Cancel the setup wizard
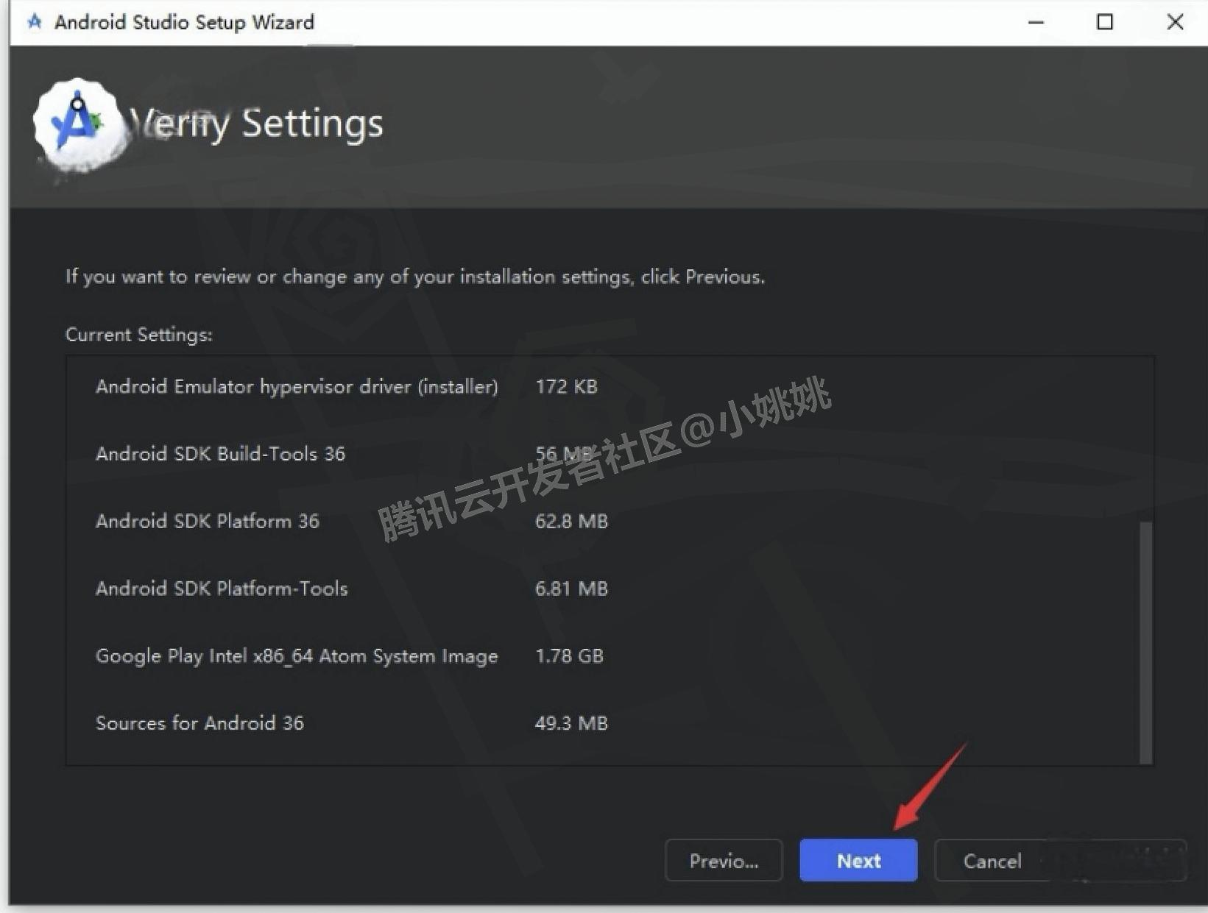1208x913 pixels. pos(992,861)
